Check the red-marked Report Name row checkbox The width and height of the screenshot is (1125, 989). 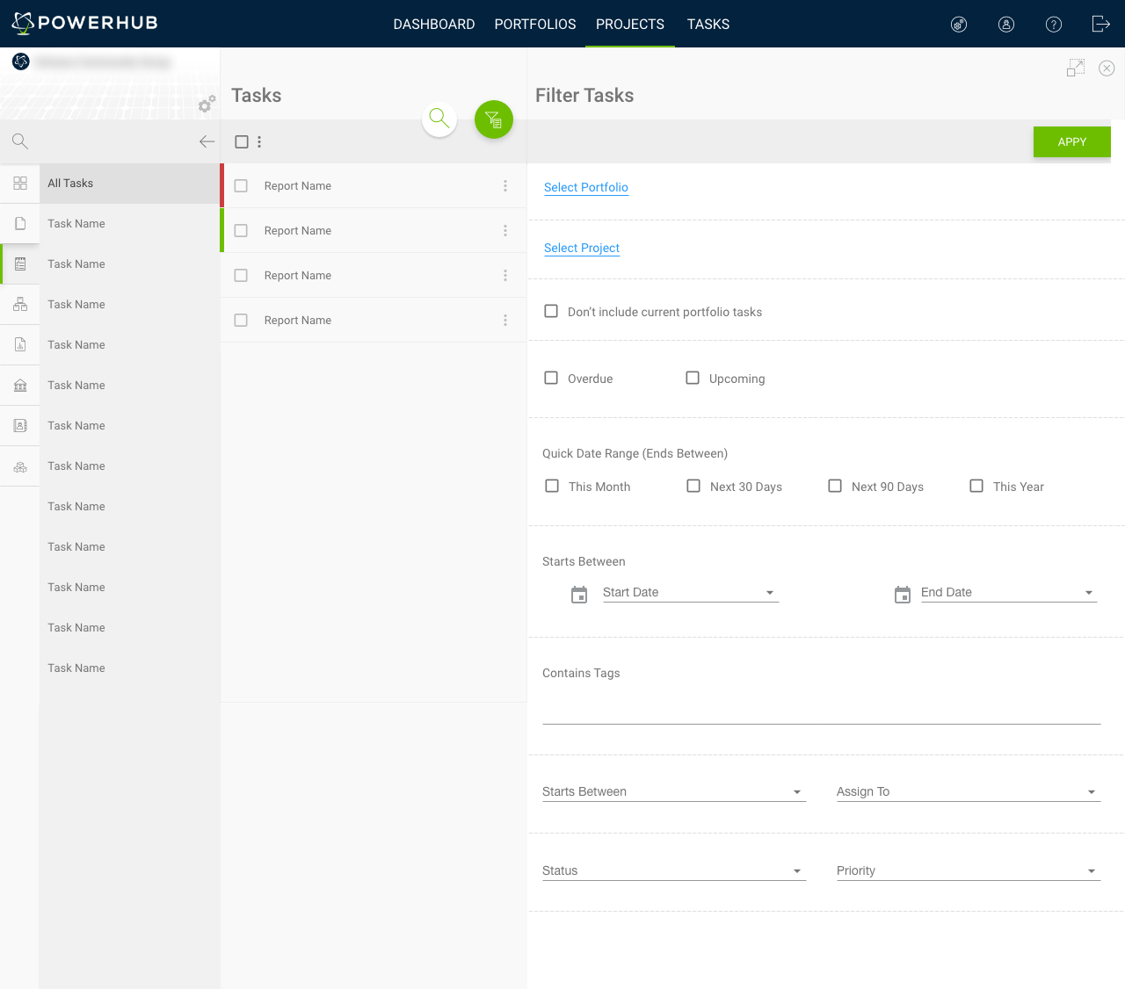(241, 186)
